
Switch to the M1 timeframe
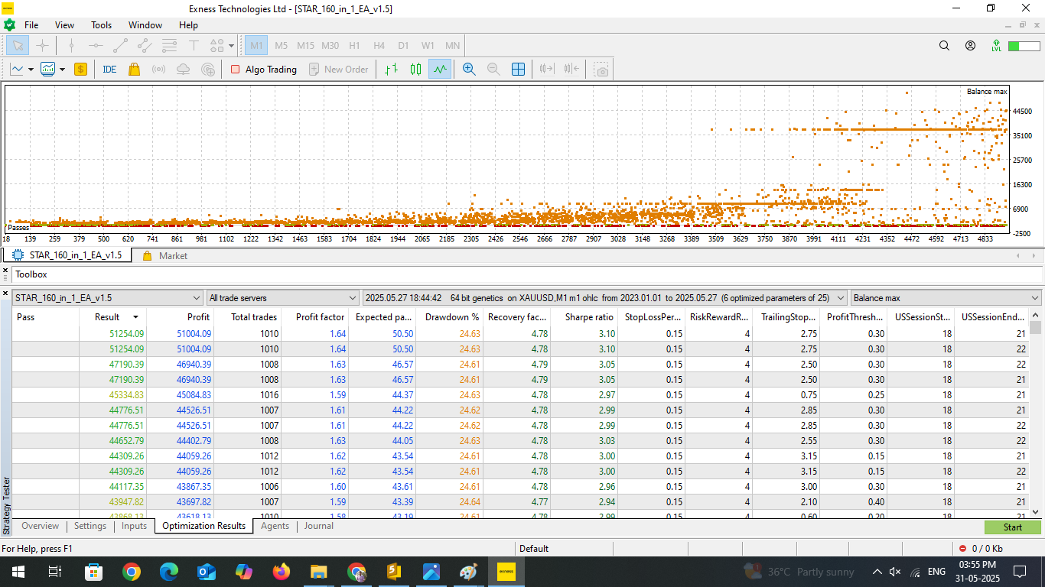pos(256,46)
